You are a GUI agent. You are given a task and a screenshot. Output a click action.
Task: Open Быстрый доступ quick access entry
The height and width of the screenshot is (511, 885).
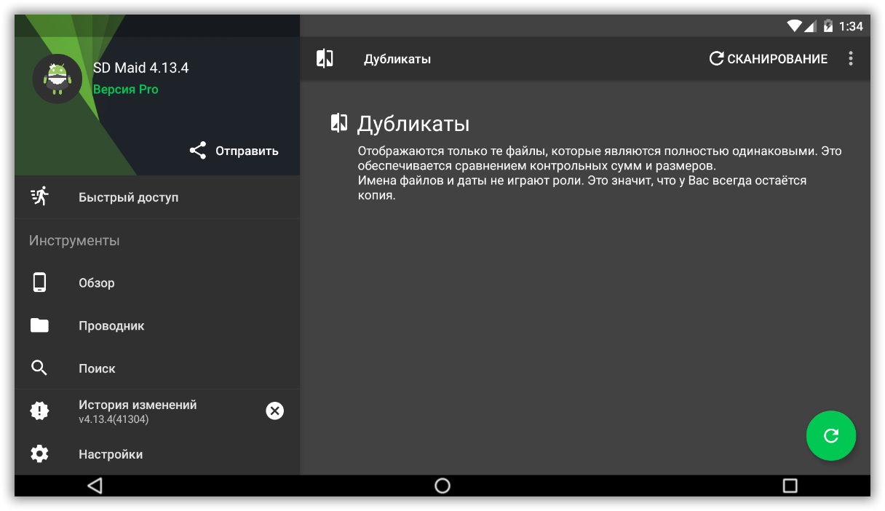[128, 197]
